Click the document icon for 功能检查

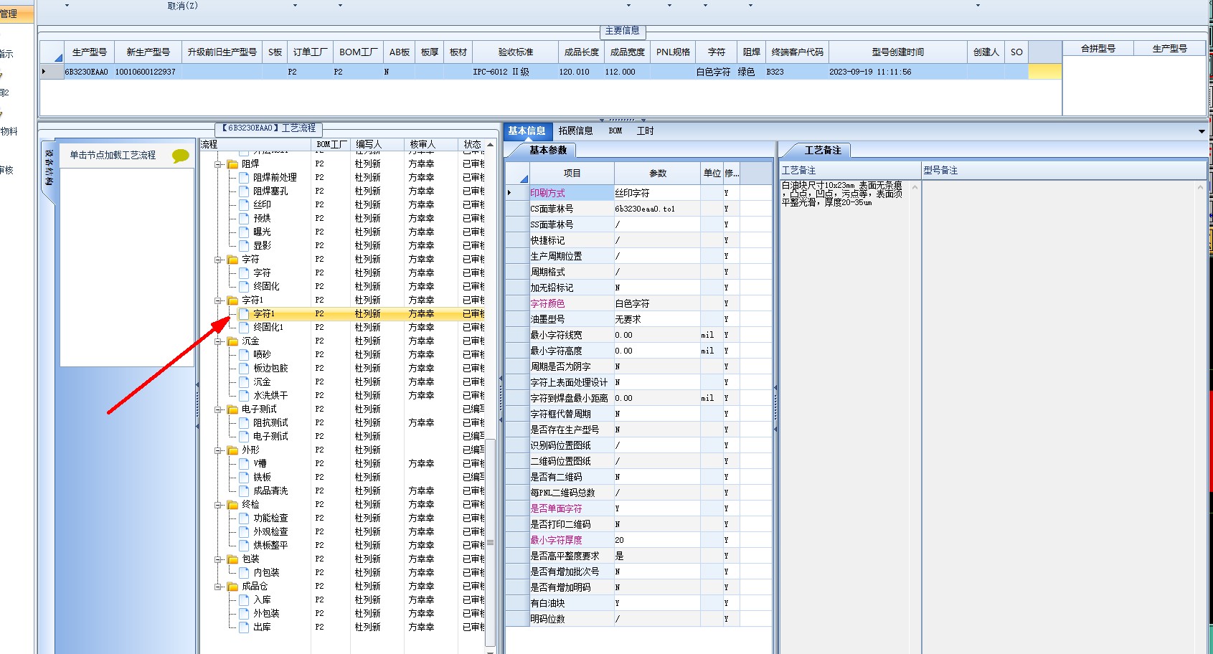coord(244,518)
